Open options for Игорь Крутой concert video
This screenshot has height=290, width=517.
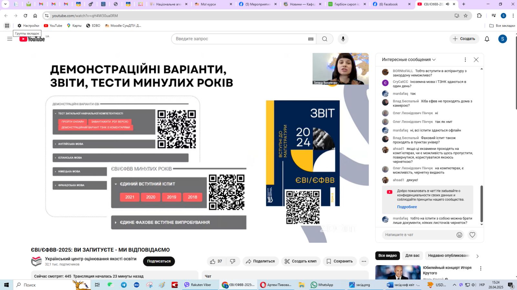pos(480,268)
